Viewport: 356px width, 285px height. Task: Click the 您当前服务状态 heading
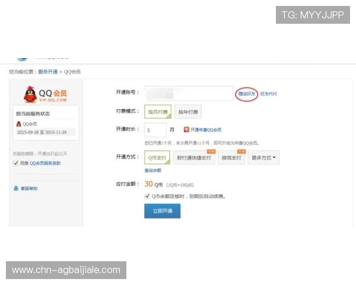33,113
